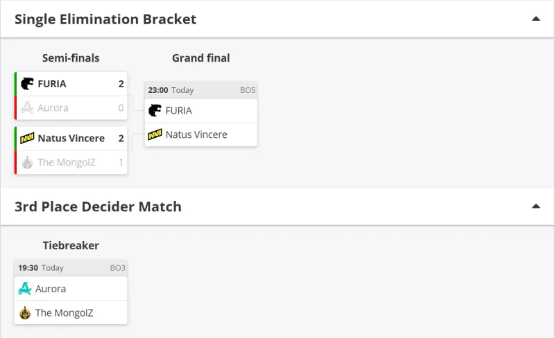Click The MongolZ logo in Tiebreaker match

pos(25,312)
